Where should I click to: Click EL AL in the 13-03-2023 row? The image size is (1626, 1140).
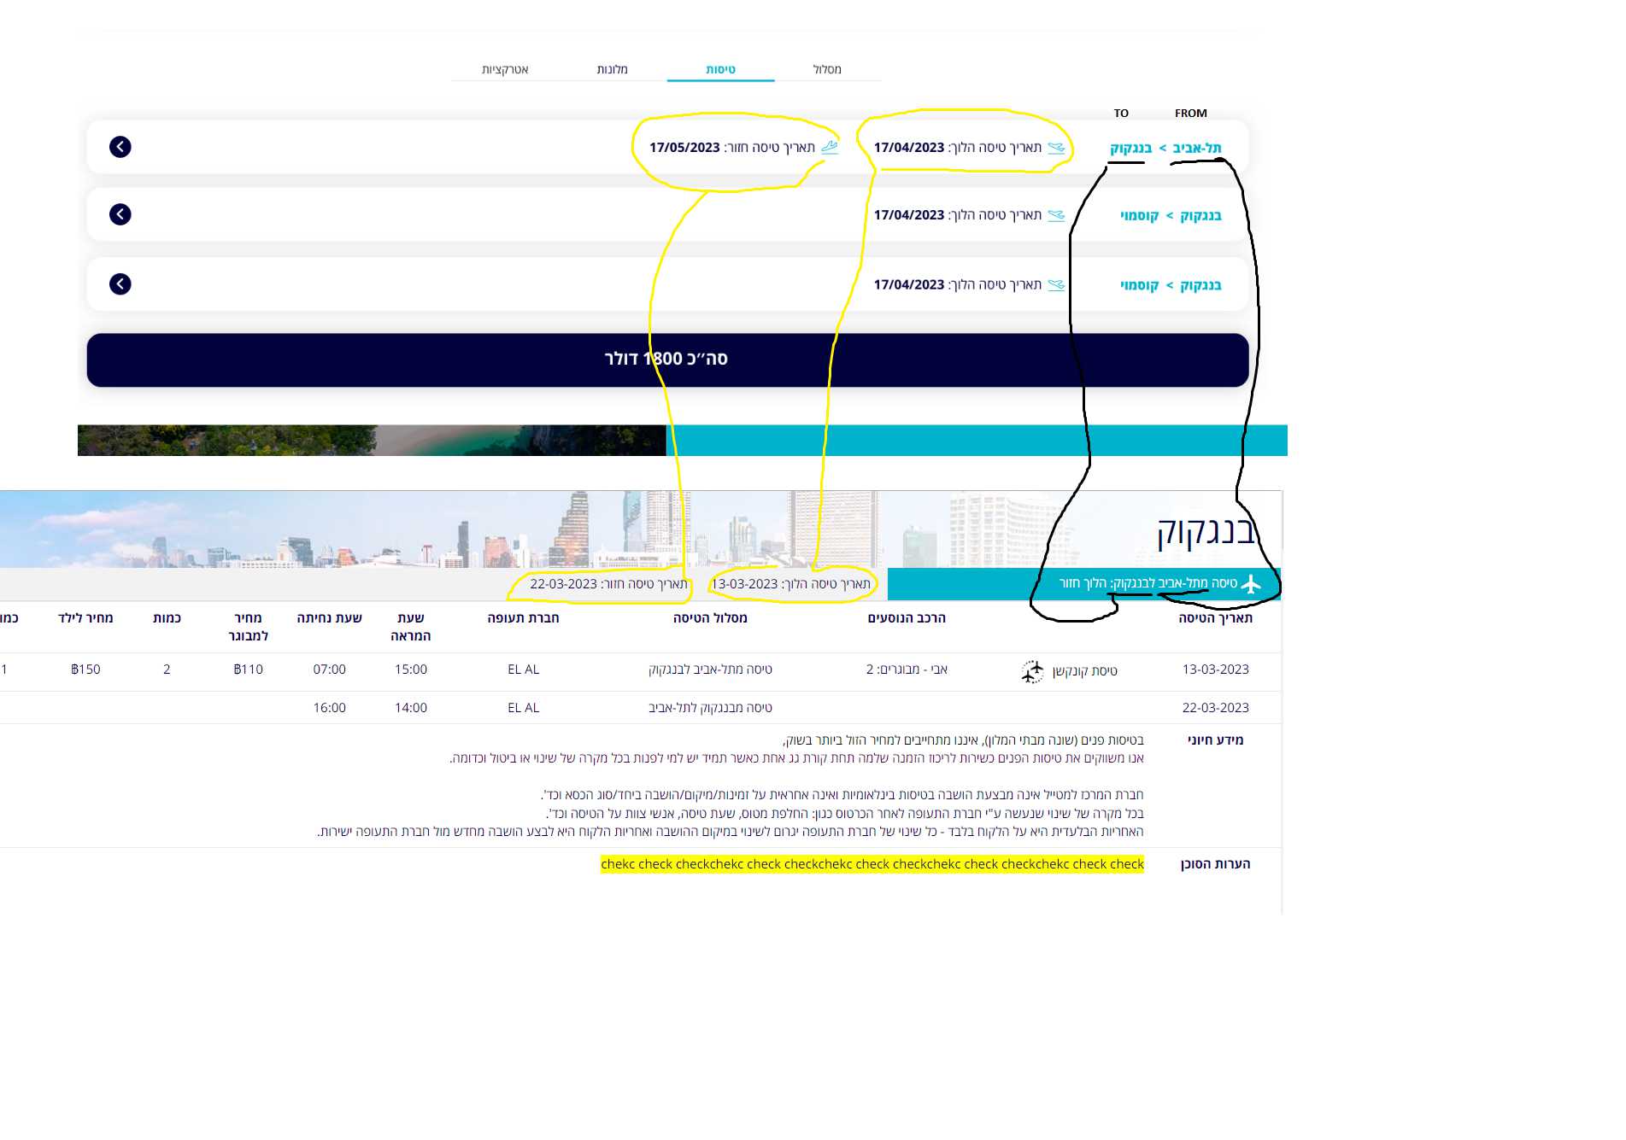[523, 669]
